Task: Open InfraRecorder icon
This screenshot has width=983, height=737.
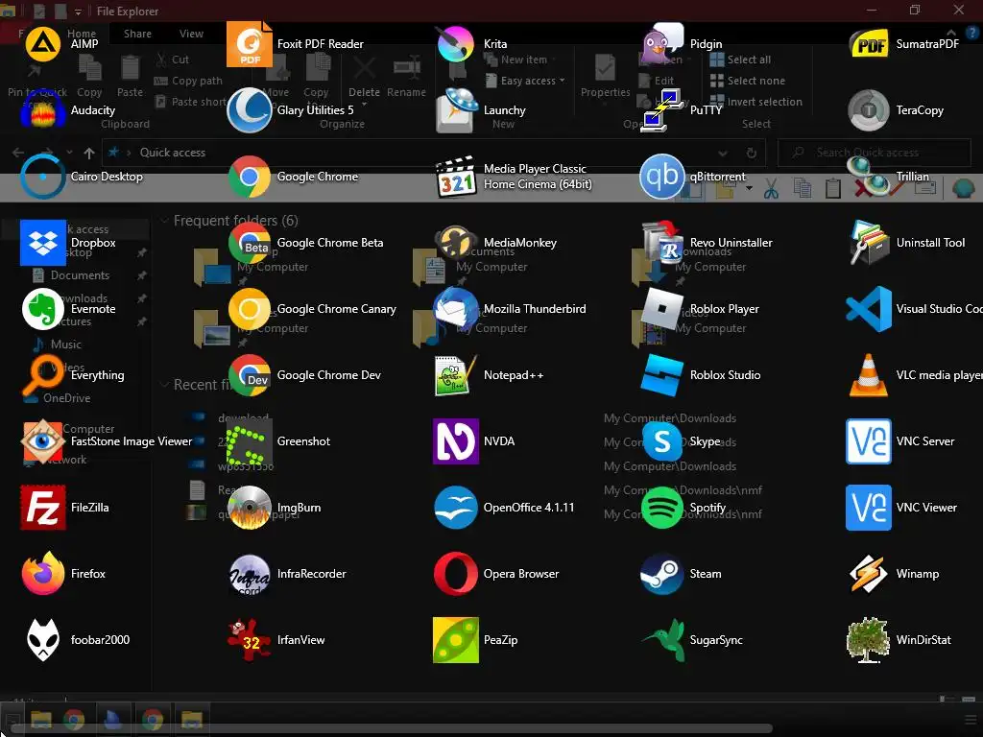Action: [250, 574]
